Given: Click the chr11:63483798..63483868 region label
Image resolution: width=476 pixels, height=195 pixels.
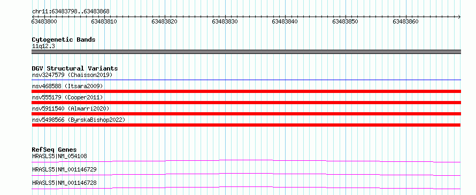Looking at the screenshot, I should click(71, 12).
